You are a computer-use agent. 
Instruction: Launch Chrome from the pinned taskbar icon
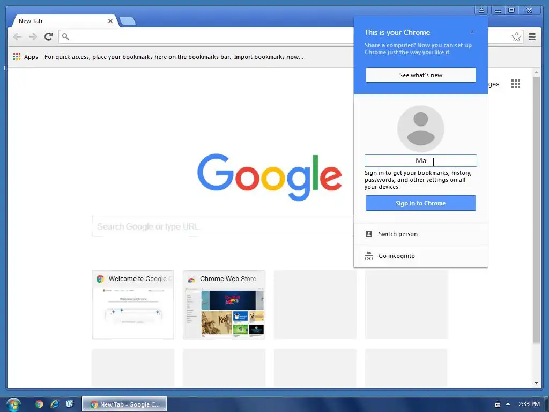tap(39, 404)
